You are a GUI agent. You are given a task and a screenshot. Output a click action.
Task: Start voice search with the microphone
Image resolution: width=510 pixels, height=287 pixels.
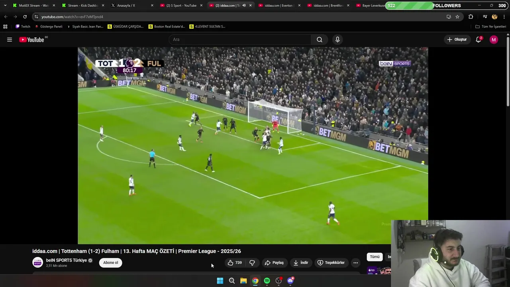click(337, 39)
